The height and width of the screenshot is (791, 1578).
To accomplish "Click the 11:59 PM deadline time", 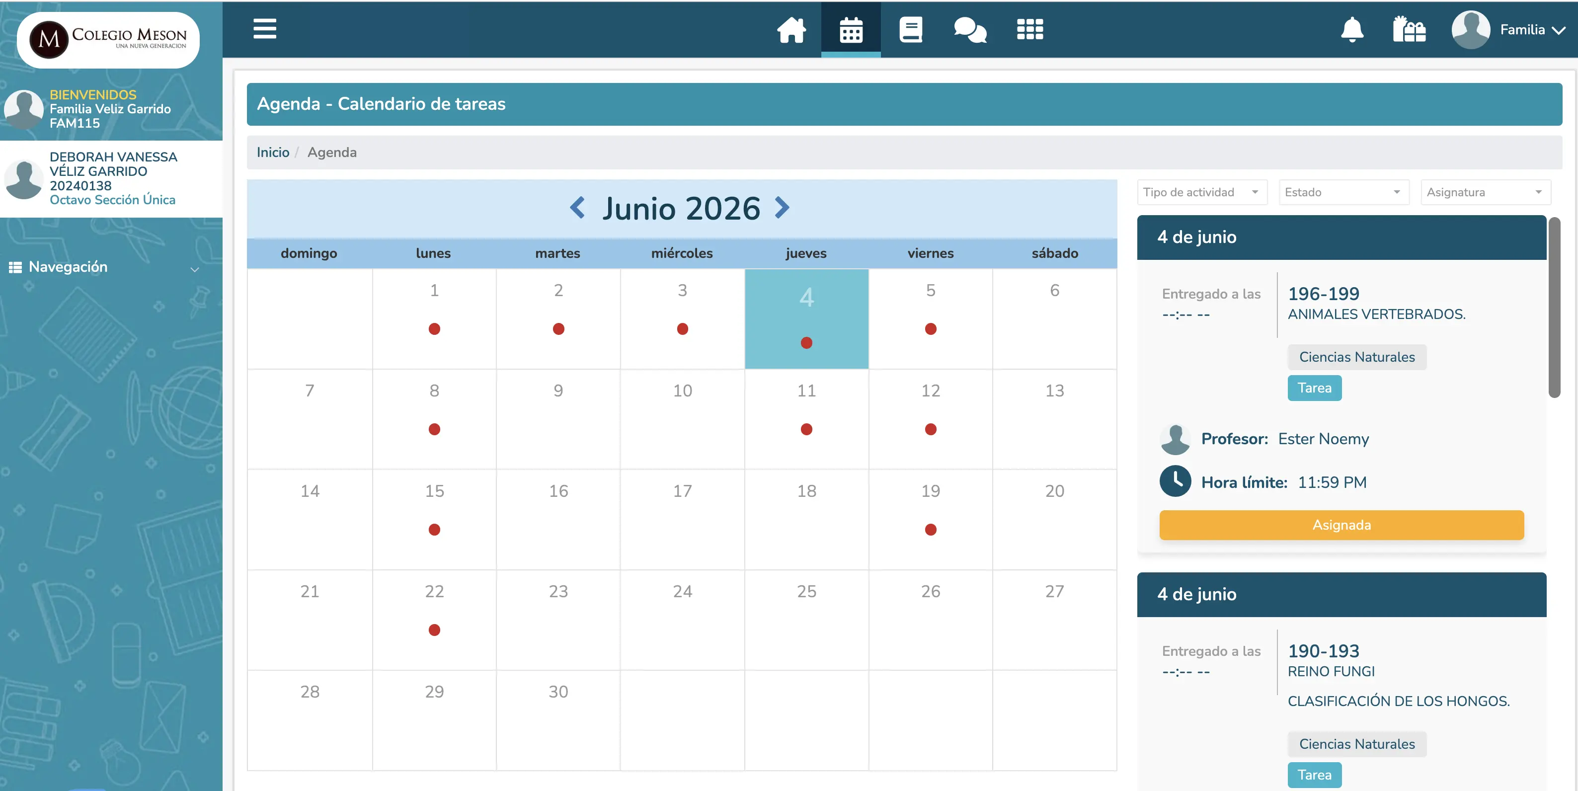I will pyautogui.click(x=1332, y=482).
